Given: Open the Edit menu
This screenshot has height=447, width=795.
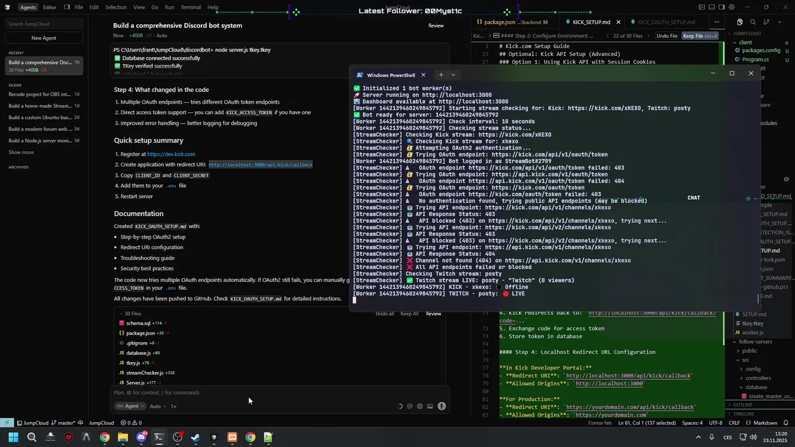Looking at the screenshot, I should pyautogui.click(x=94, y=7).
